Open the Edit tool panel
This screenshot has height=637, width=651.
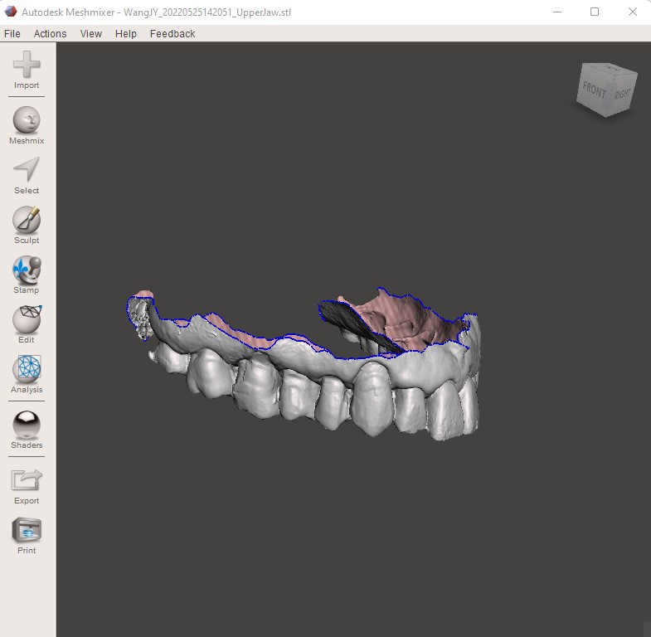[27, 320]
